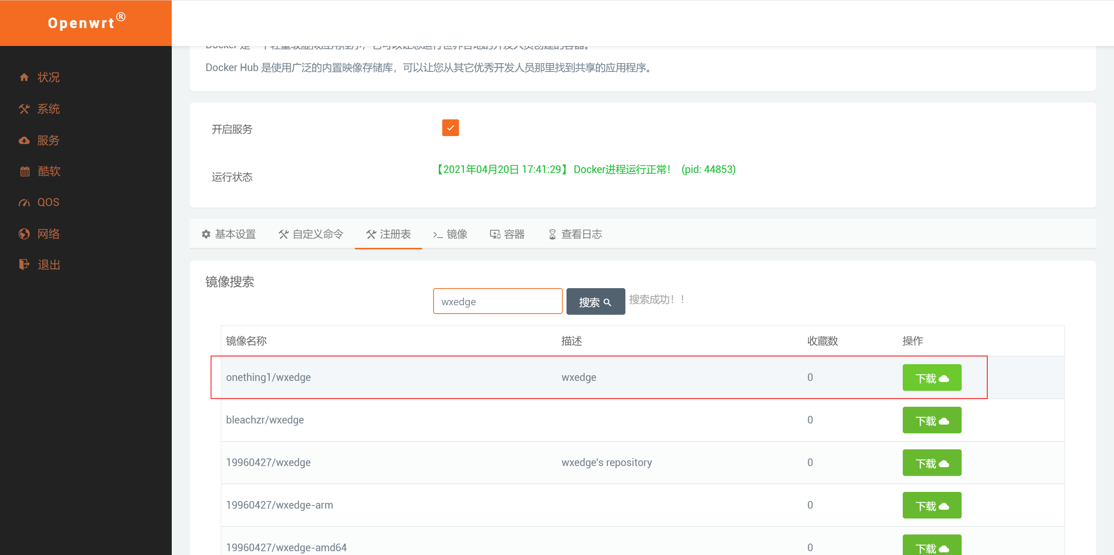
Task: Click the onething1/wxedge image name
Action: (x=268, y=377)
